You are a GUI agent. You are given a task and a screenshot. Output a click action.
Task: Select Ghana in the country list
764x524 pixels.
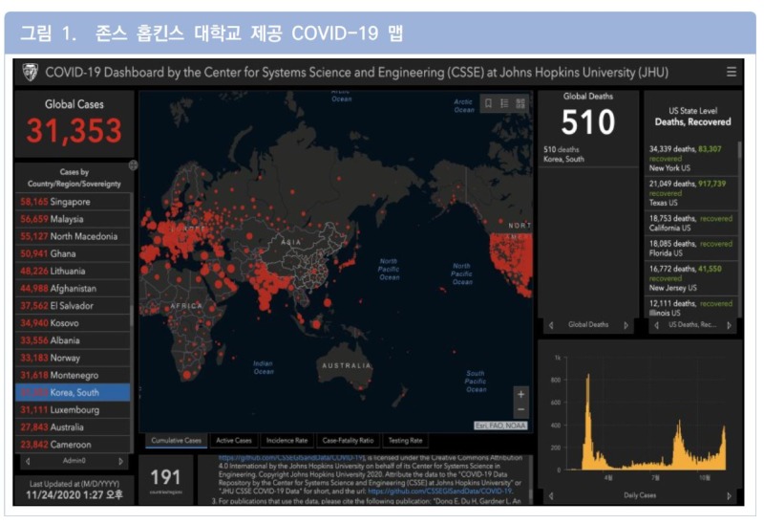click(74, 253)
